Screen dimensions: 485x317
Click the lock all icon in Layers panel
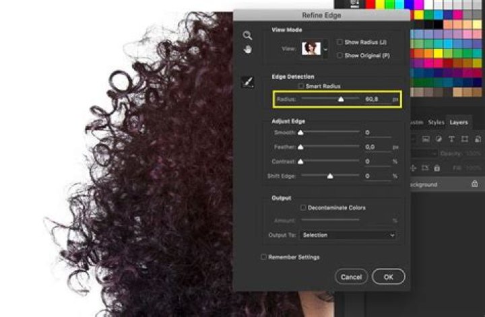437,168
